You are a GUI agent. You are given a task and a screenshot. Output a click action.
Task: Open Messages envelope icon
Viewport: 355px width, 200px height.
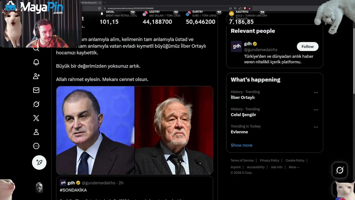(36, 90)
